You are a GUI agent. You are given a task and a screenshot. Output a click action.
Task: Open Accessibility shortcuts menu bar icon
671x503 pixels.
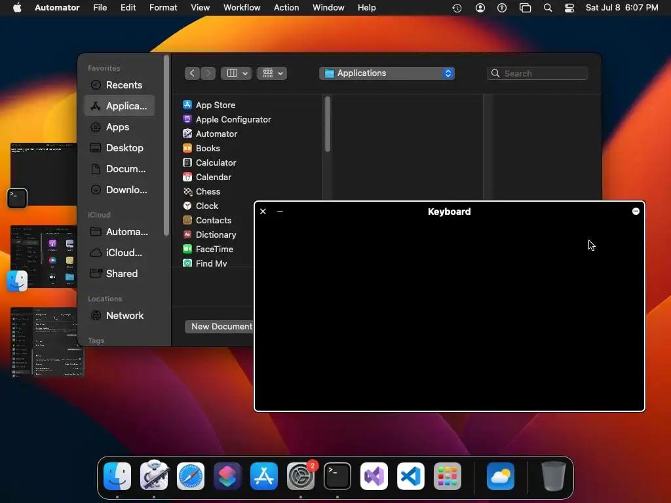pyautogui.click(x=502, y=8)
